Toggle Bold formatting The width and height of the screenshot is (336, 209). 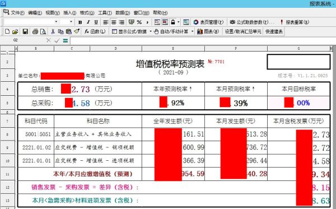click(x=80, y=22)
